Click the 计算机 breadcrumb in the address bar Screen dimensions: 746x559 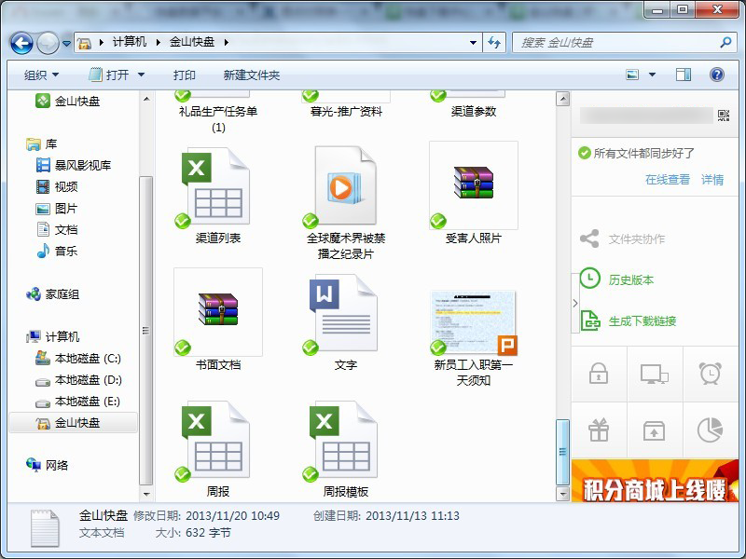pos(130,42)
